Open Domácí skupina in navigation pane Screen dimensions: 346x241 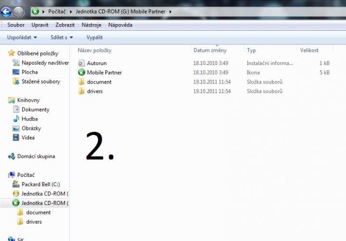(x=36, y=156)
